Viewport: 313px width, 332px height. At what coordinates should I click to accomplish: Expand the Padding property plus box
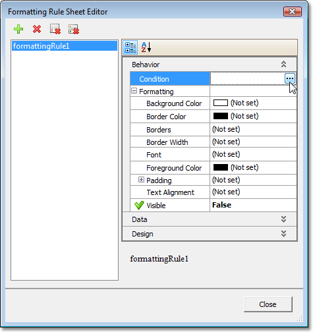pyautogui.click(x=141, y=180)
